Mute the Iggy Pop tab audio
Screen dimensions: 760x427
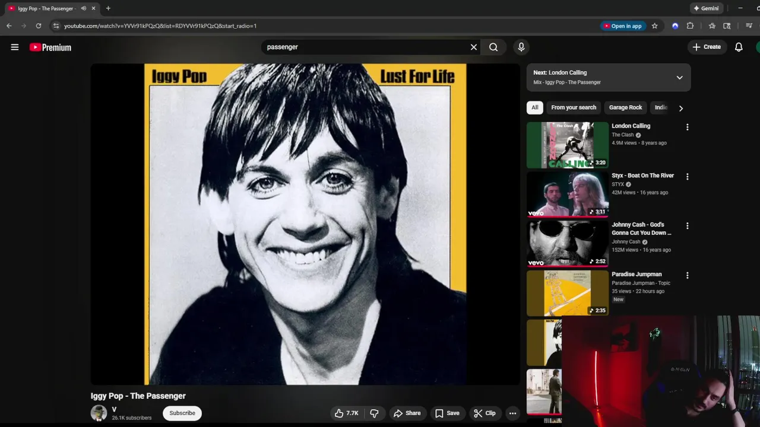[x=83, y=8]
